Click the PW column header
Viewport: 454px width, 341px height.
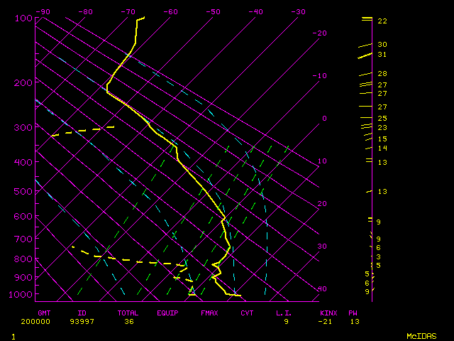[353, 313]
